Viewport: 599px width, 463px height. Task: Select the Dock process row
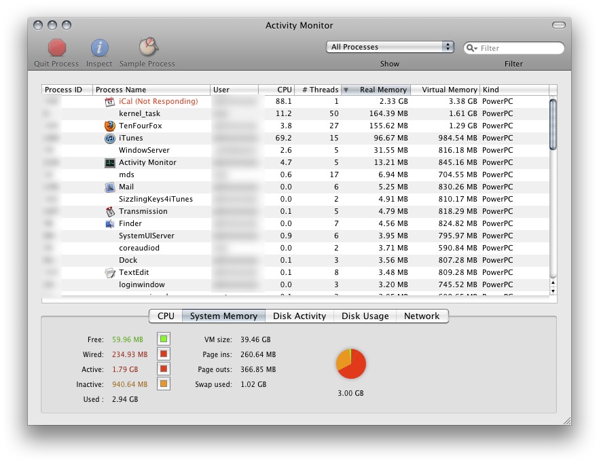pos(295,260)
